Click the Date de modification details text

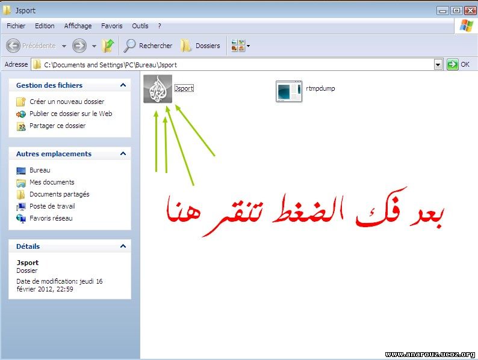point(60,285)
